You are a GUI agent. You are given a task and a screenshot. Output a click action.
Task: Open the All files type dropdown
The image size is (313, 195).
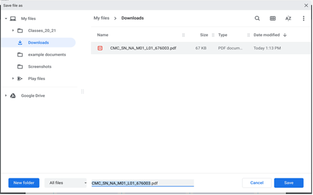[66, 183]
